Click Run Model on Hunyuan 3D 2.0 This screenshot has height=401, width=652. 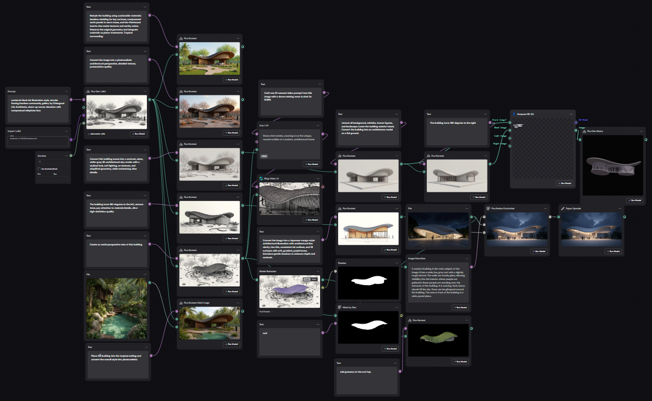pyautogui.click(x=564, y=183)
